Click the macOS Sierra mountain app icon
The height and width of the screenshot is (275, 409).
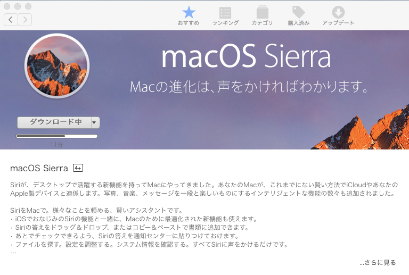[x=57, y=66]
